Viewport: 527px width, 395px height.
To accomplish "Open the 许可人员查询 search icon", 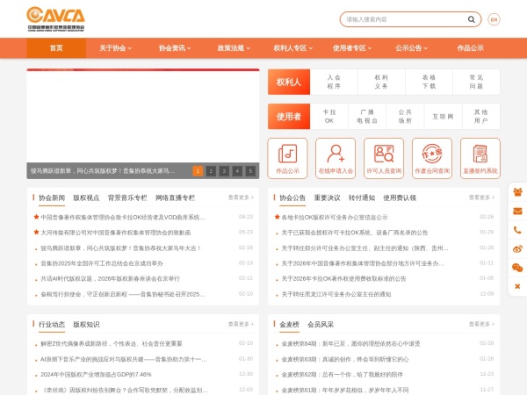I will point(383,152).
